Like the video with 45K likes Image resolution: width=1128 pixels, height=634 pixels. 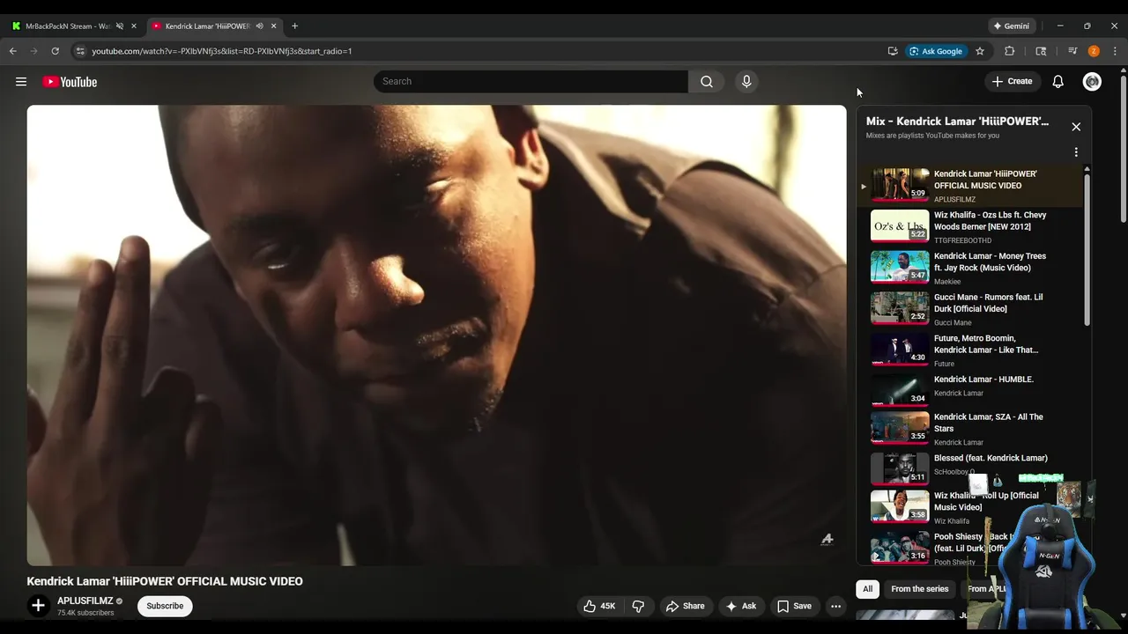599,606
